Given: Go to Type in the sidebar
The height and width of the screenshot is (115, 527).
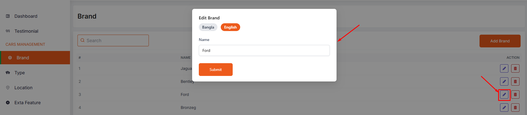Looking at the screenshot, I should 20,73.
